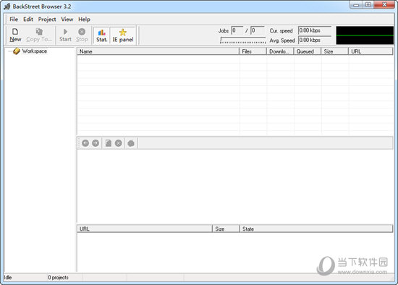Screen dimensions: 398x285
Task: Click the black speed graph display
Action: [365, 35]
